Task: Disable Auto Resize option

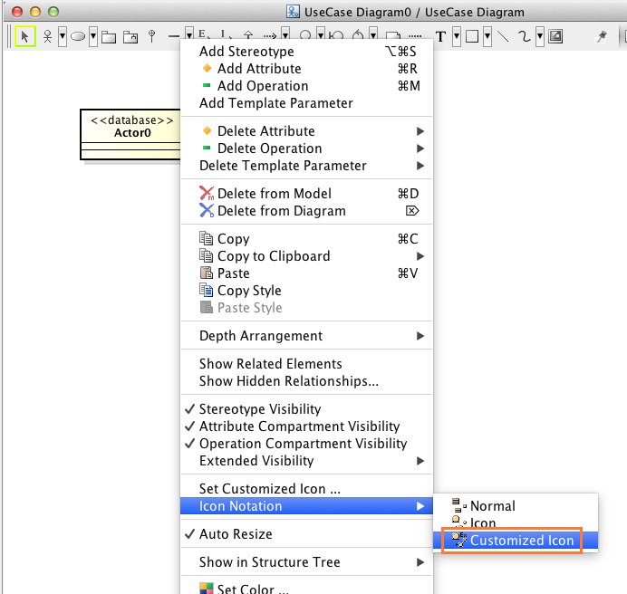Action: coord(235,534)
